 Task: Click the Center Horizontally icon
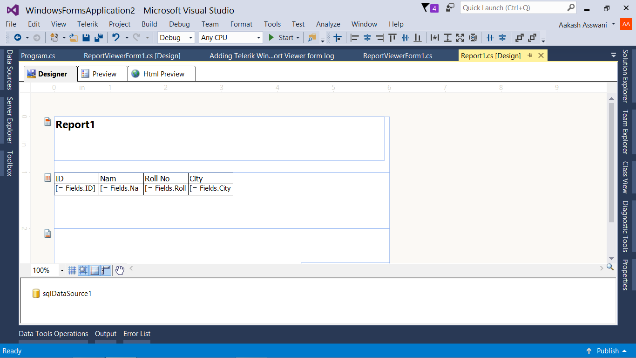click(490, 38)
